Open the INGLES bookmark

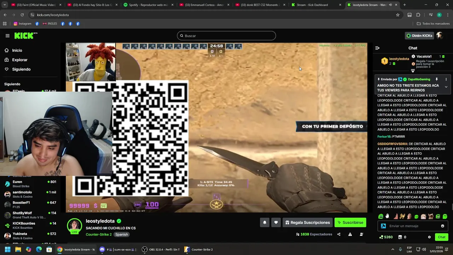50,24
